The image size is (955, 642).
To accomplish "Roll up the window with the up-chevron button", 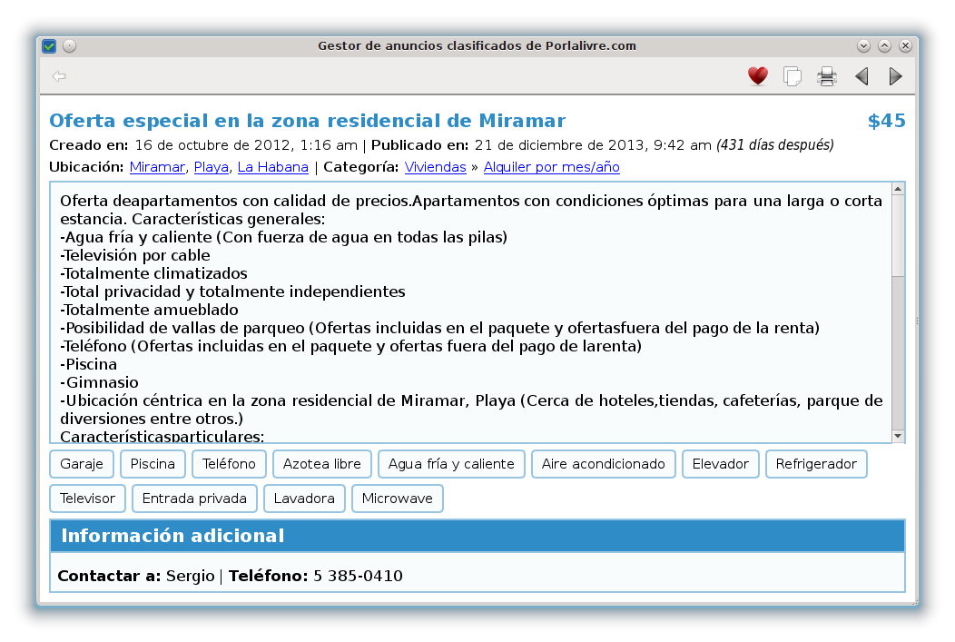I will pos(883,45).
